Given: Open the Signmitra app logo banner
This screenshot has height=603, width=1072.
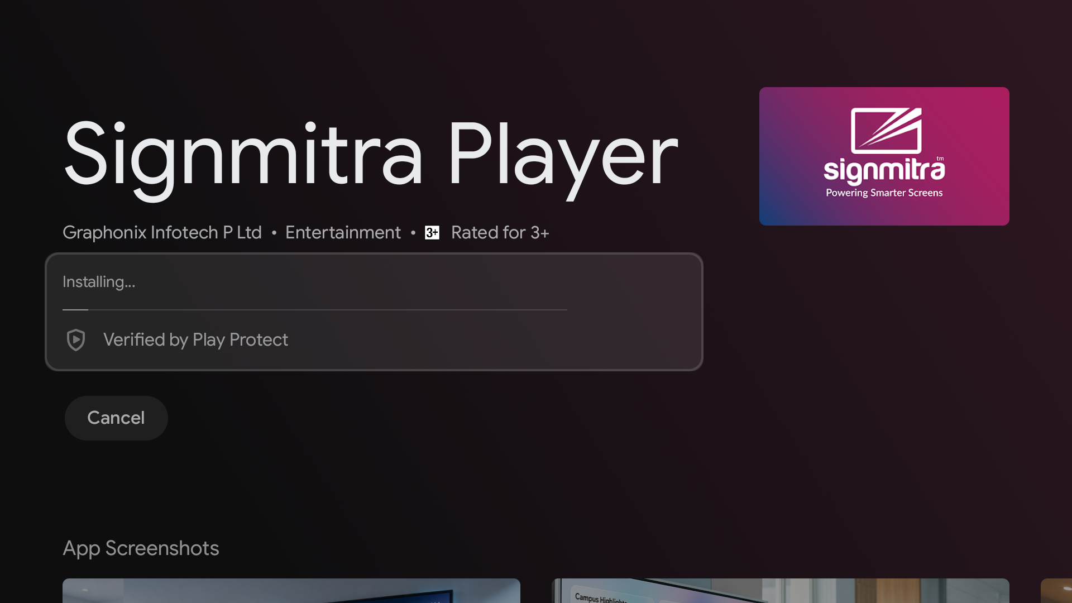Looking at the screenshot, I should (884, 156).
